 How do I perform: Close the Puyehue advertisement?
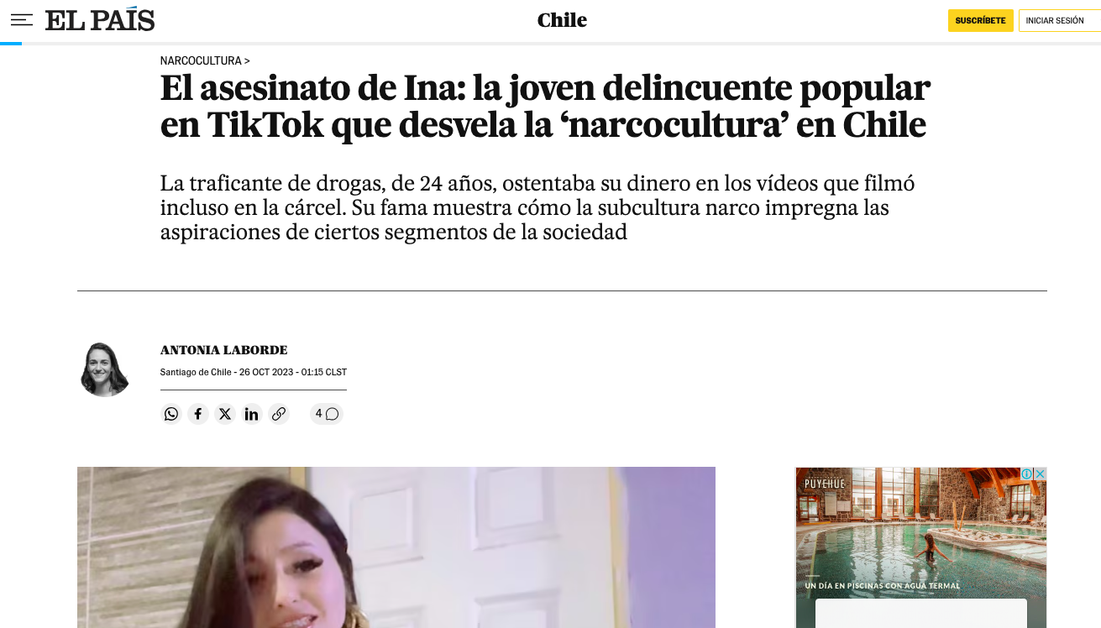1040,474
